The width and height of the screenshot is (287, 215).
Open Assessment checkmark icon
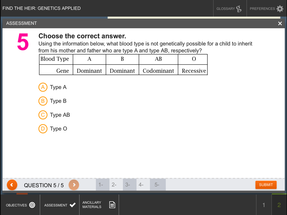tap(73, 205)
